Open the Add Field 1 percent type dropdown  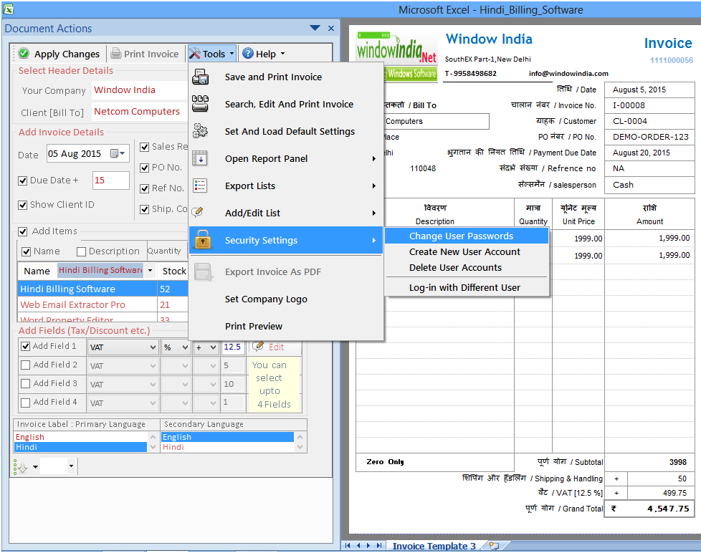tap(185, 347)
